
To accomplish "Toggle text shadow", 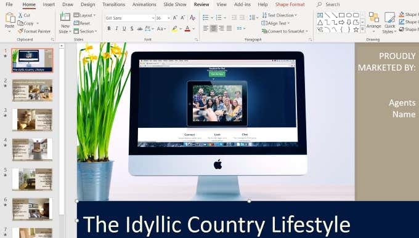I will click(132, 28).
